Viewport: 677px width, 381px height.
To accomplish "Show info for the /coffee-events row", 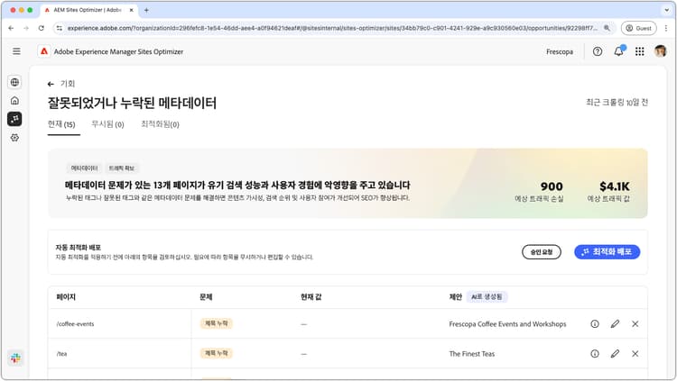I will click(x=595, y=323).
